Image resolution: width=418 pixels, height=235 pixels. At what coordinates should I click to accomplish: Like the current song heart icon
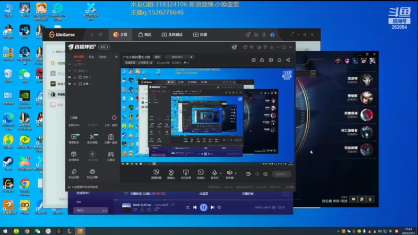(135, 210)
